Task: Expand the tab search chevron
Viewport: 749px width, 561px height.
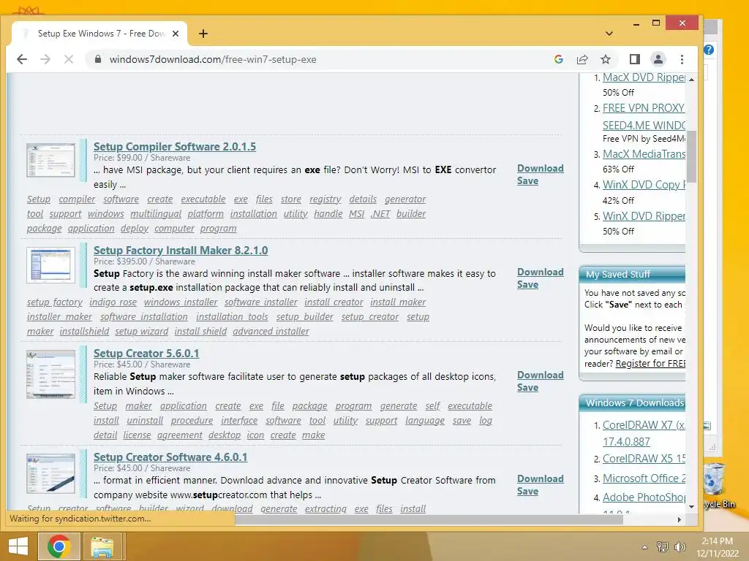Action: click(x=609, y=34)
